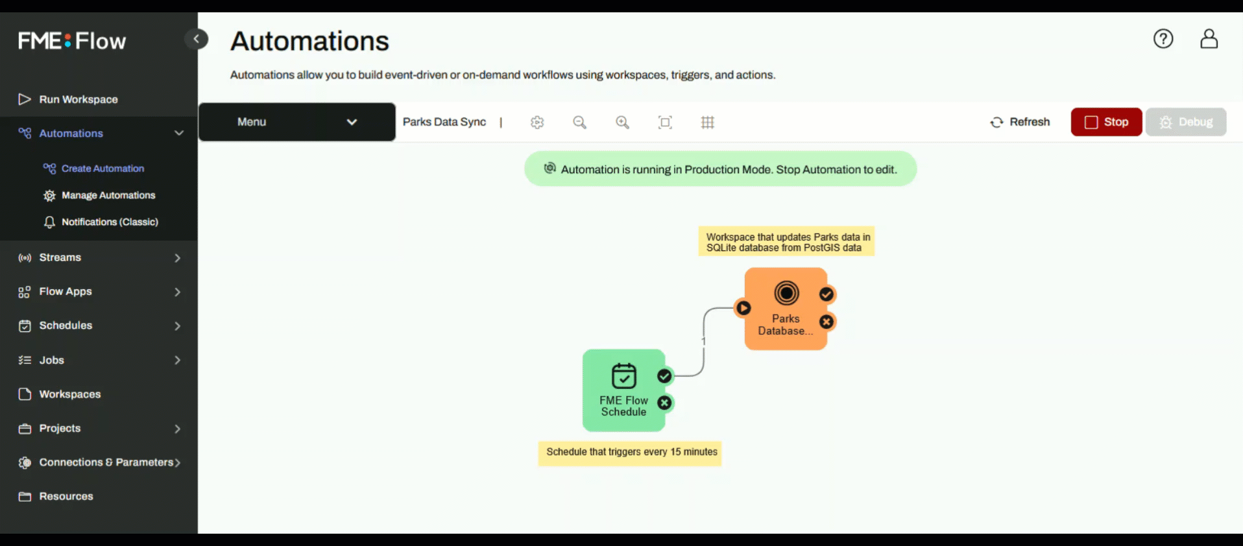
Task: Click the automation settings gear icon
Action: click(x=537, y=122)
